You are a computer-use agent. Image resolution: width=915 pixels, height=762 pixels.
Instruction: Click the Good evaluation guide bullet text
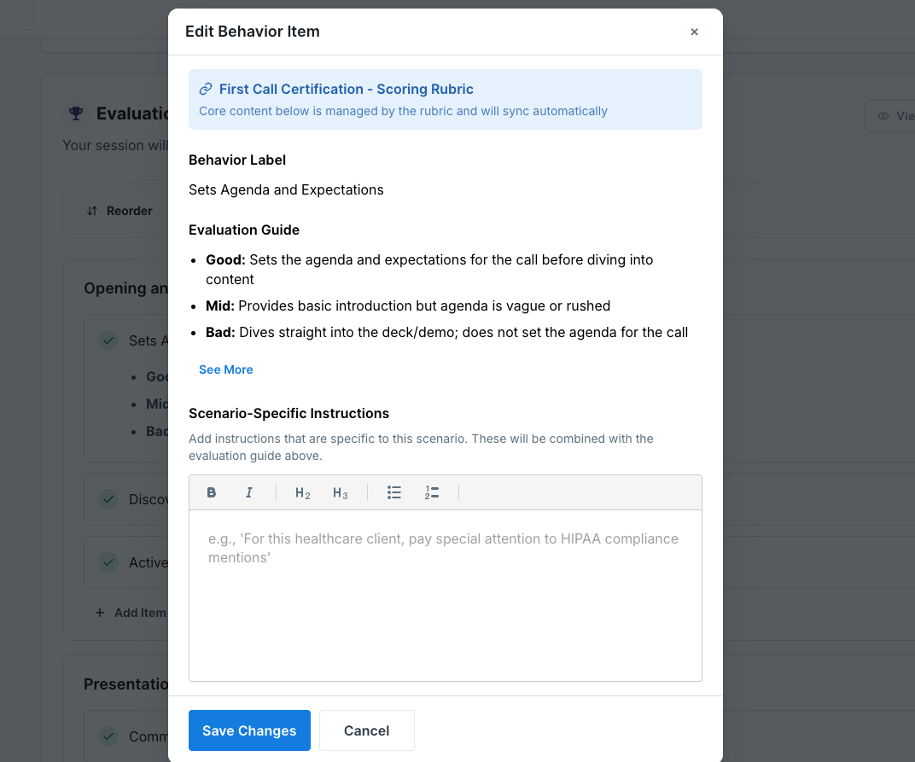[x=429, y=269]
